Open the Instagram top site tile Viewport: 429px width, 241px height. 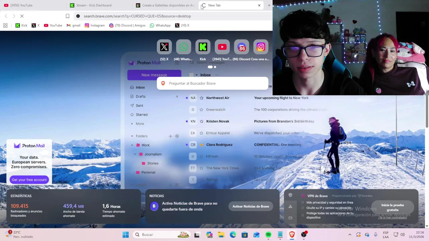tap(261, 47)
